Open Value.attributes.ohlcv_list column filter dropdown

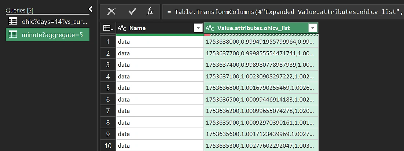(313, 28)
